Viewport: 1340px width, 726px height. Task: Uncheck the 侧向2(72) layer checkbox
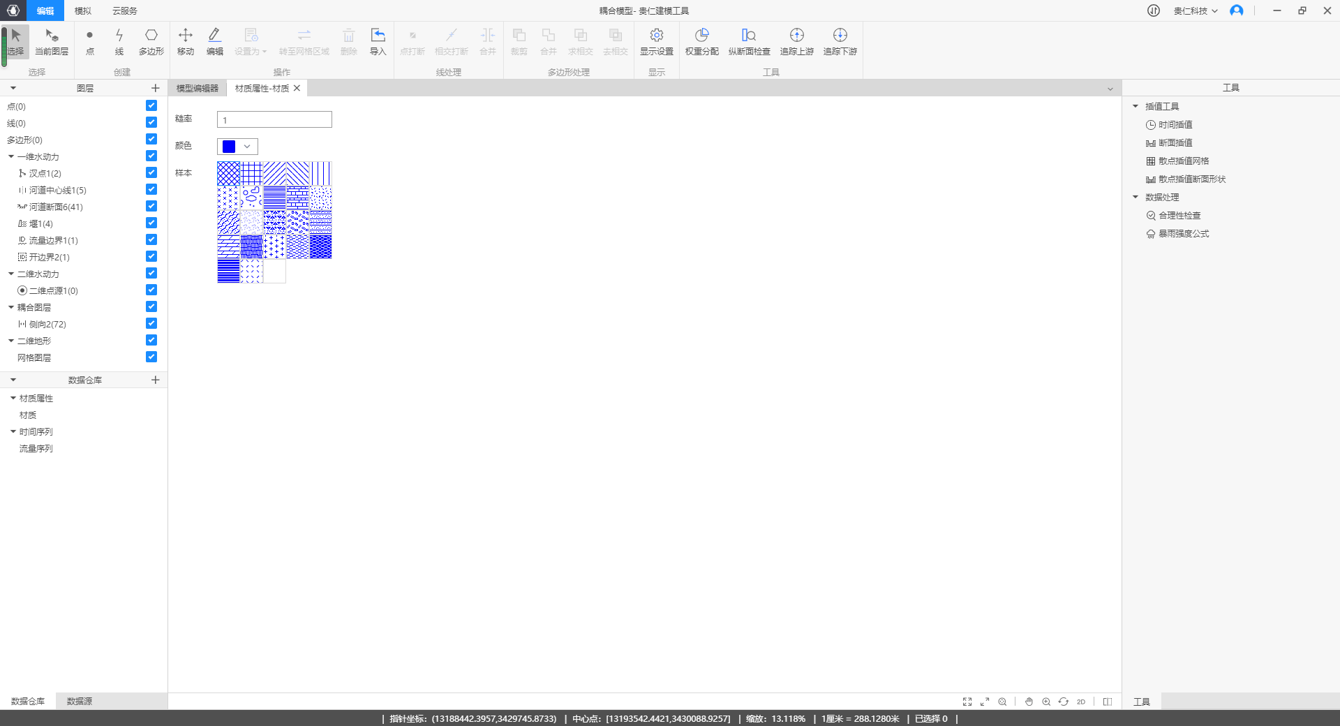coord(151,323)
